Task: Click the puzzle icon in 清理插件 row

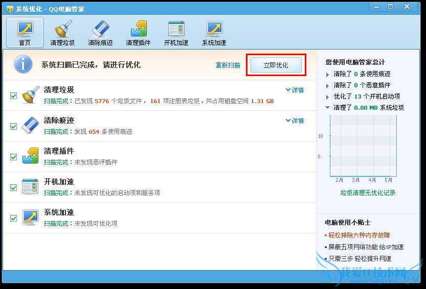Action: [x=31, y=156]
